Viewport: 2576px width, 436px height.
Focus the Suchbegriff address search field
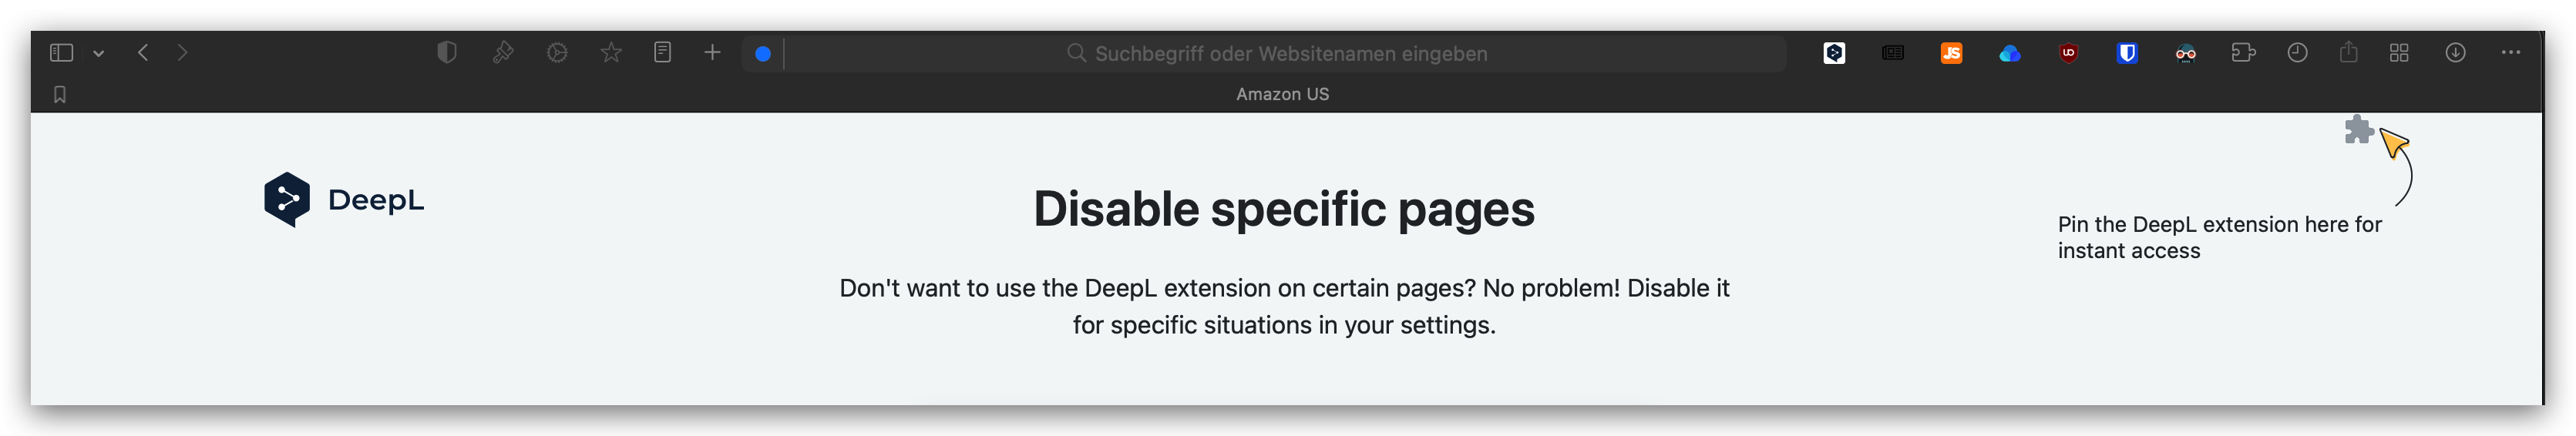[x=1290, y=54]
